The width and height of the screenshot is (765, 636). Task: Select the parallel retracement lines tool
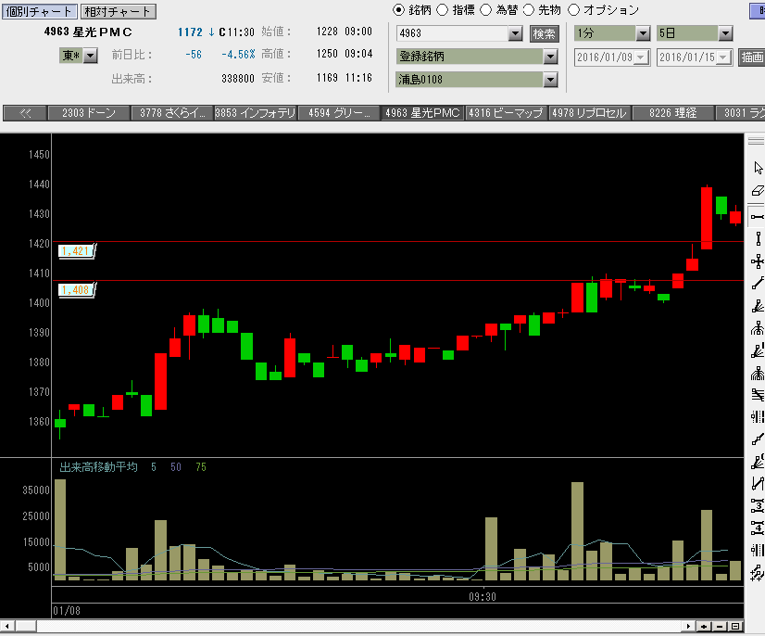758,395
